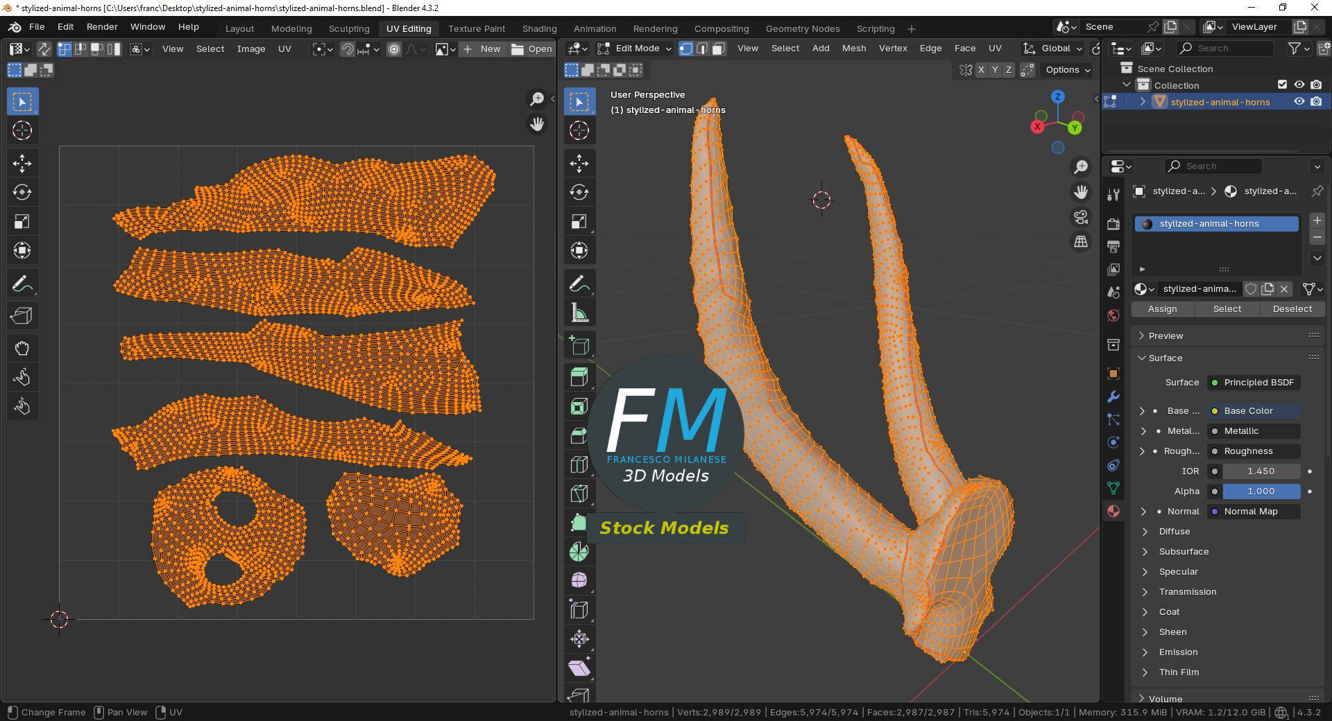The width and height of the screenshot is (1332, 721).
Task: Select the Annotate tool in UV editor
Action: [22, 284]
